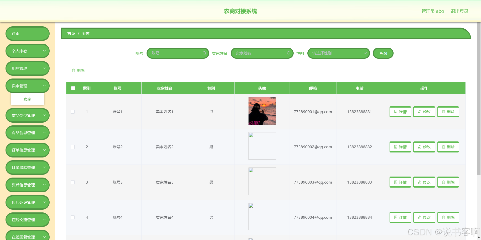The height and width of the screenshot is (240, 481).
Task: Click 查询 search button
Action: click(383, 53)
